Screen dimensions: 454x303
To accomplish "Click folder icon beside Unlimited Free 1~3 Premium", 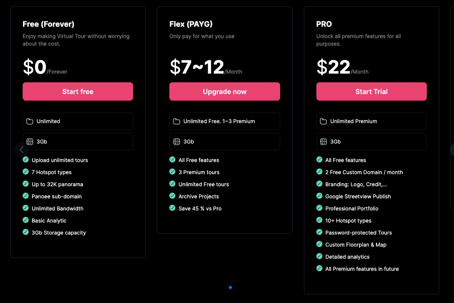I will 176,121.
